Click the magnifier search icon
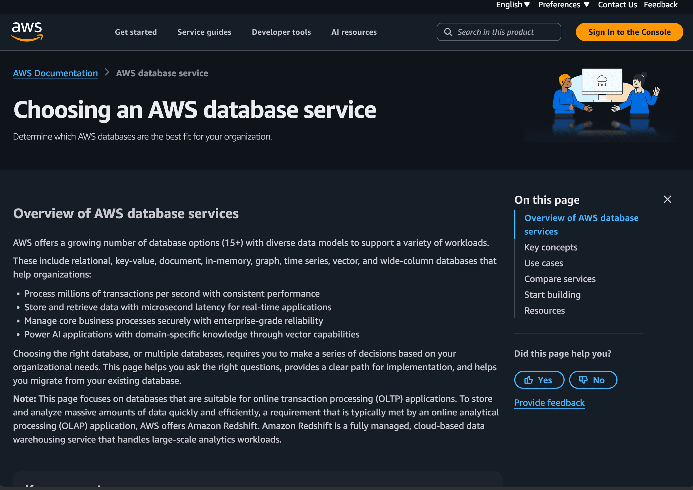The height and width of the screenshot is (490, 693). tap(448, 32)
